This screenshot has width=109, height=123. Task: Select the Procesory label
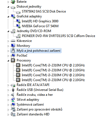coord(24,60)
